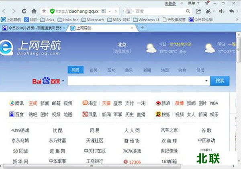Click the 百度 paw icon link in site list
Viewport: 241px width, 169px height.
(12, 114)
